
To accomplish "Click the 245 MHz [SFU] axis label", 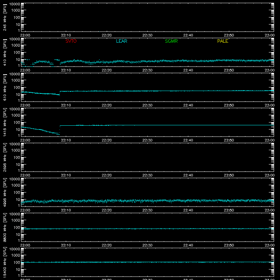I will 5,17.
